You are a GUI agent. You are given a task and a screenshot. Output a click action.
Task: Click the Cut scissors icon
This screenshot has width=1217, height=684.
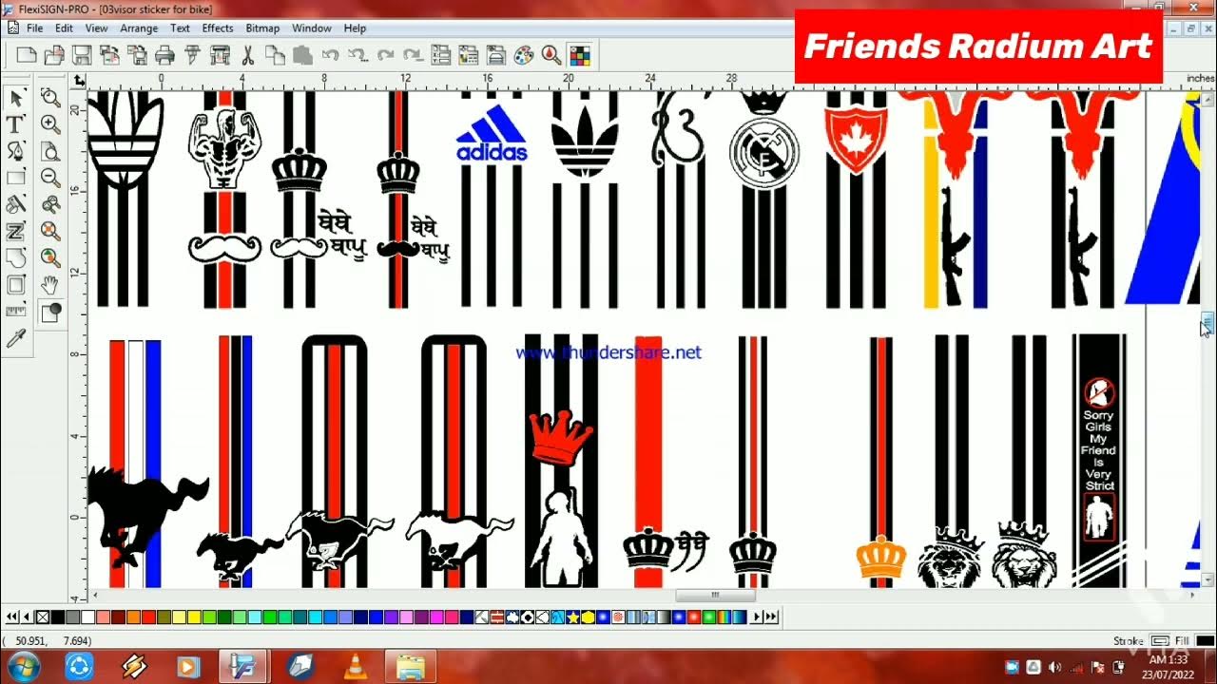pos(248,55)
